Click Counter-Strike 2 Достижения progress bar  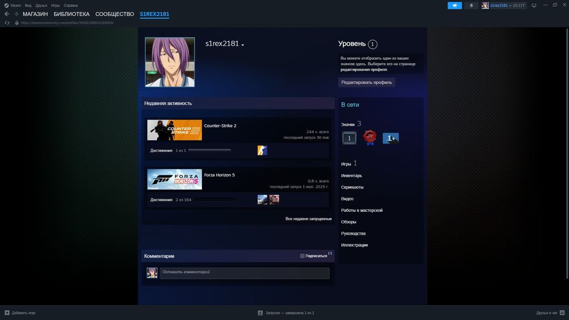(209, 150)
